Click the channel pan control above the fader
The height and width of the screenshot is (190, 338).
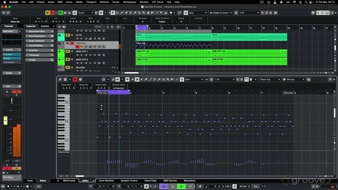[x=12, y=101]
